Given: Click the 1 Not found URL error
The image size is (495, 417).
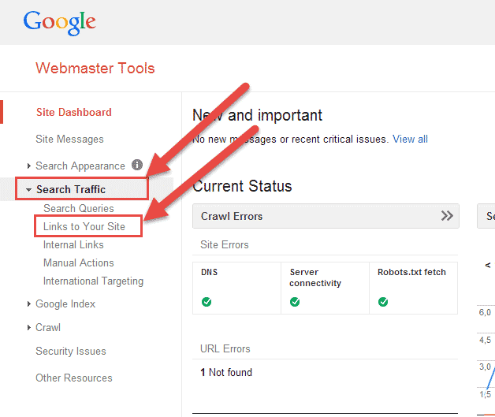Looking at the screenshot, I should point(226,372).
